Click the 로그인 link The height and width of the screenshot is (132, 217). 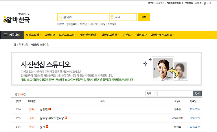151,3
